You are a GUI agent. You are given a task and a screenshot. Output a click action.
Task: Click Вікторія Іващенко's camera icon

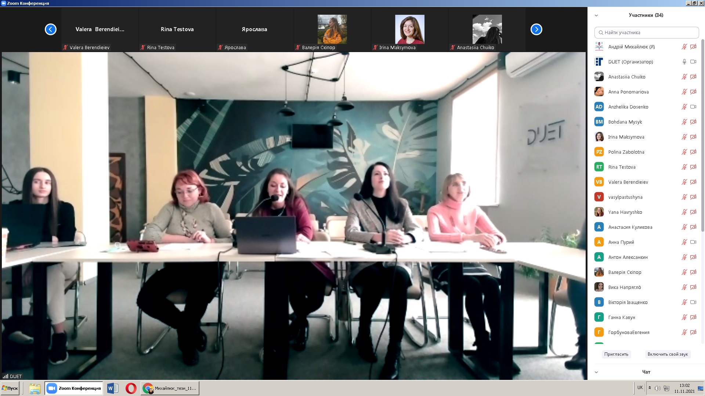pyautogui.click(x=693, y=302)
